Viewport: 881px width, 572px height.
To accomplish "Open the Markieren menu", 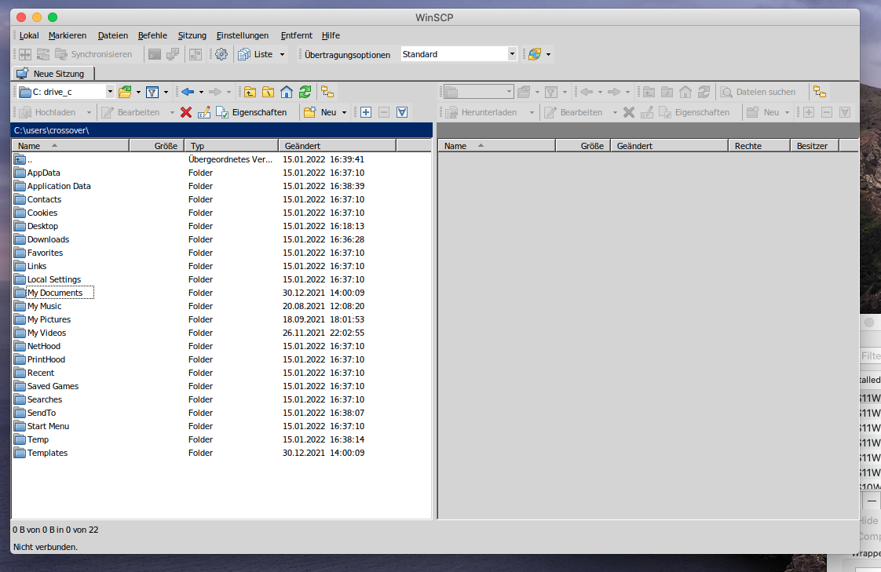I will click(x=68, y=35).
